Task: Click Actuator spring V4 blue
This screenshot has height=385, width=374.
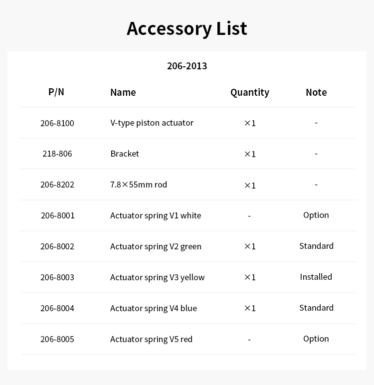Action: [x=154, y=308]
